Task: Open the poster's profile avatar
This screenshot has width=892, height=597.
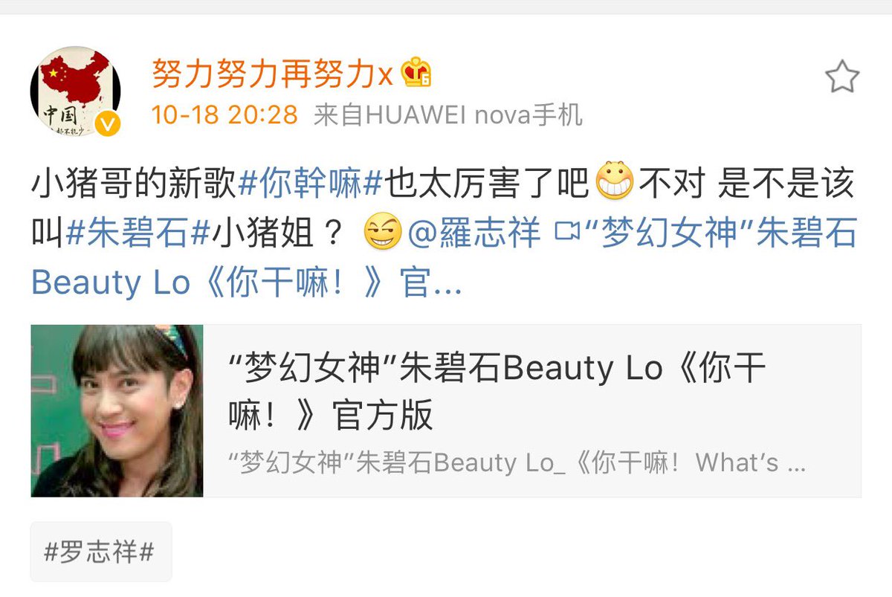Action: [x=75, y=91]
